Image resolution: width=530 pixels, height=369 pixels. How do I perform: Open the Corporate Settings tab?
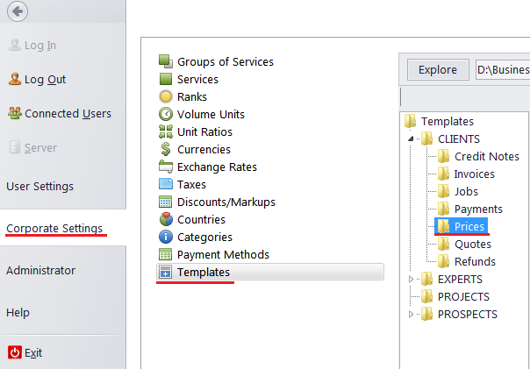pos(54,228)
